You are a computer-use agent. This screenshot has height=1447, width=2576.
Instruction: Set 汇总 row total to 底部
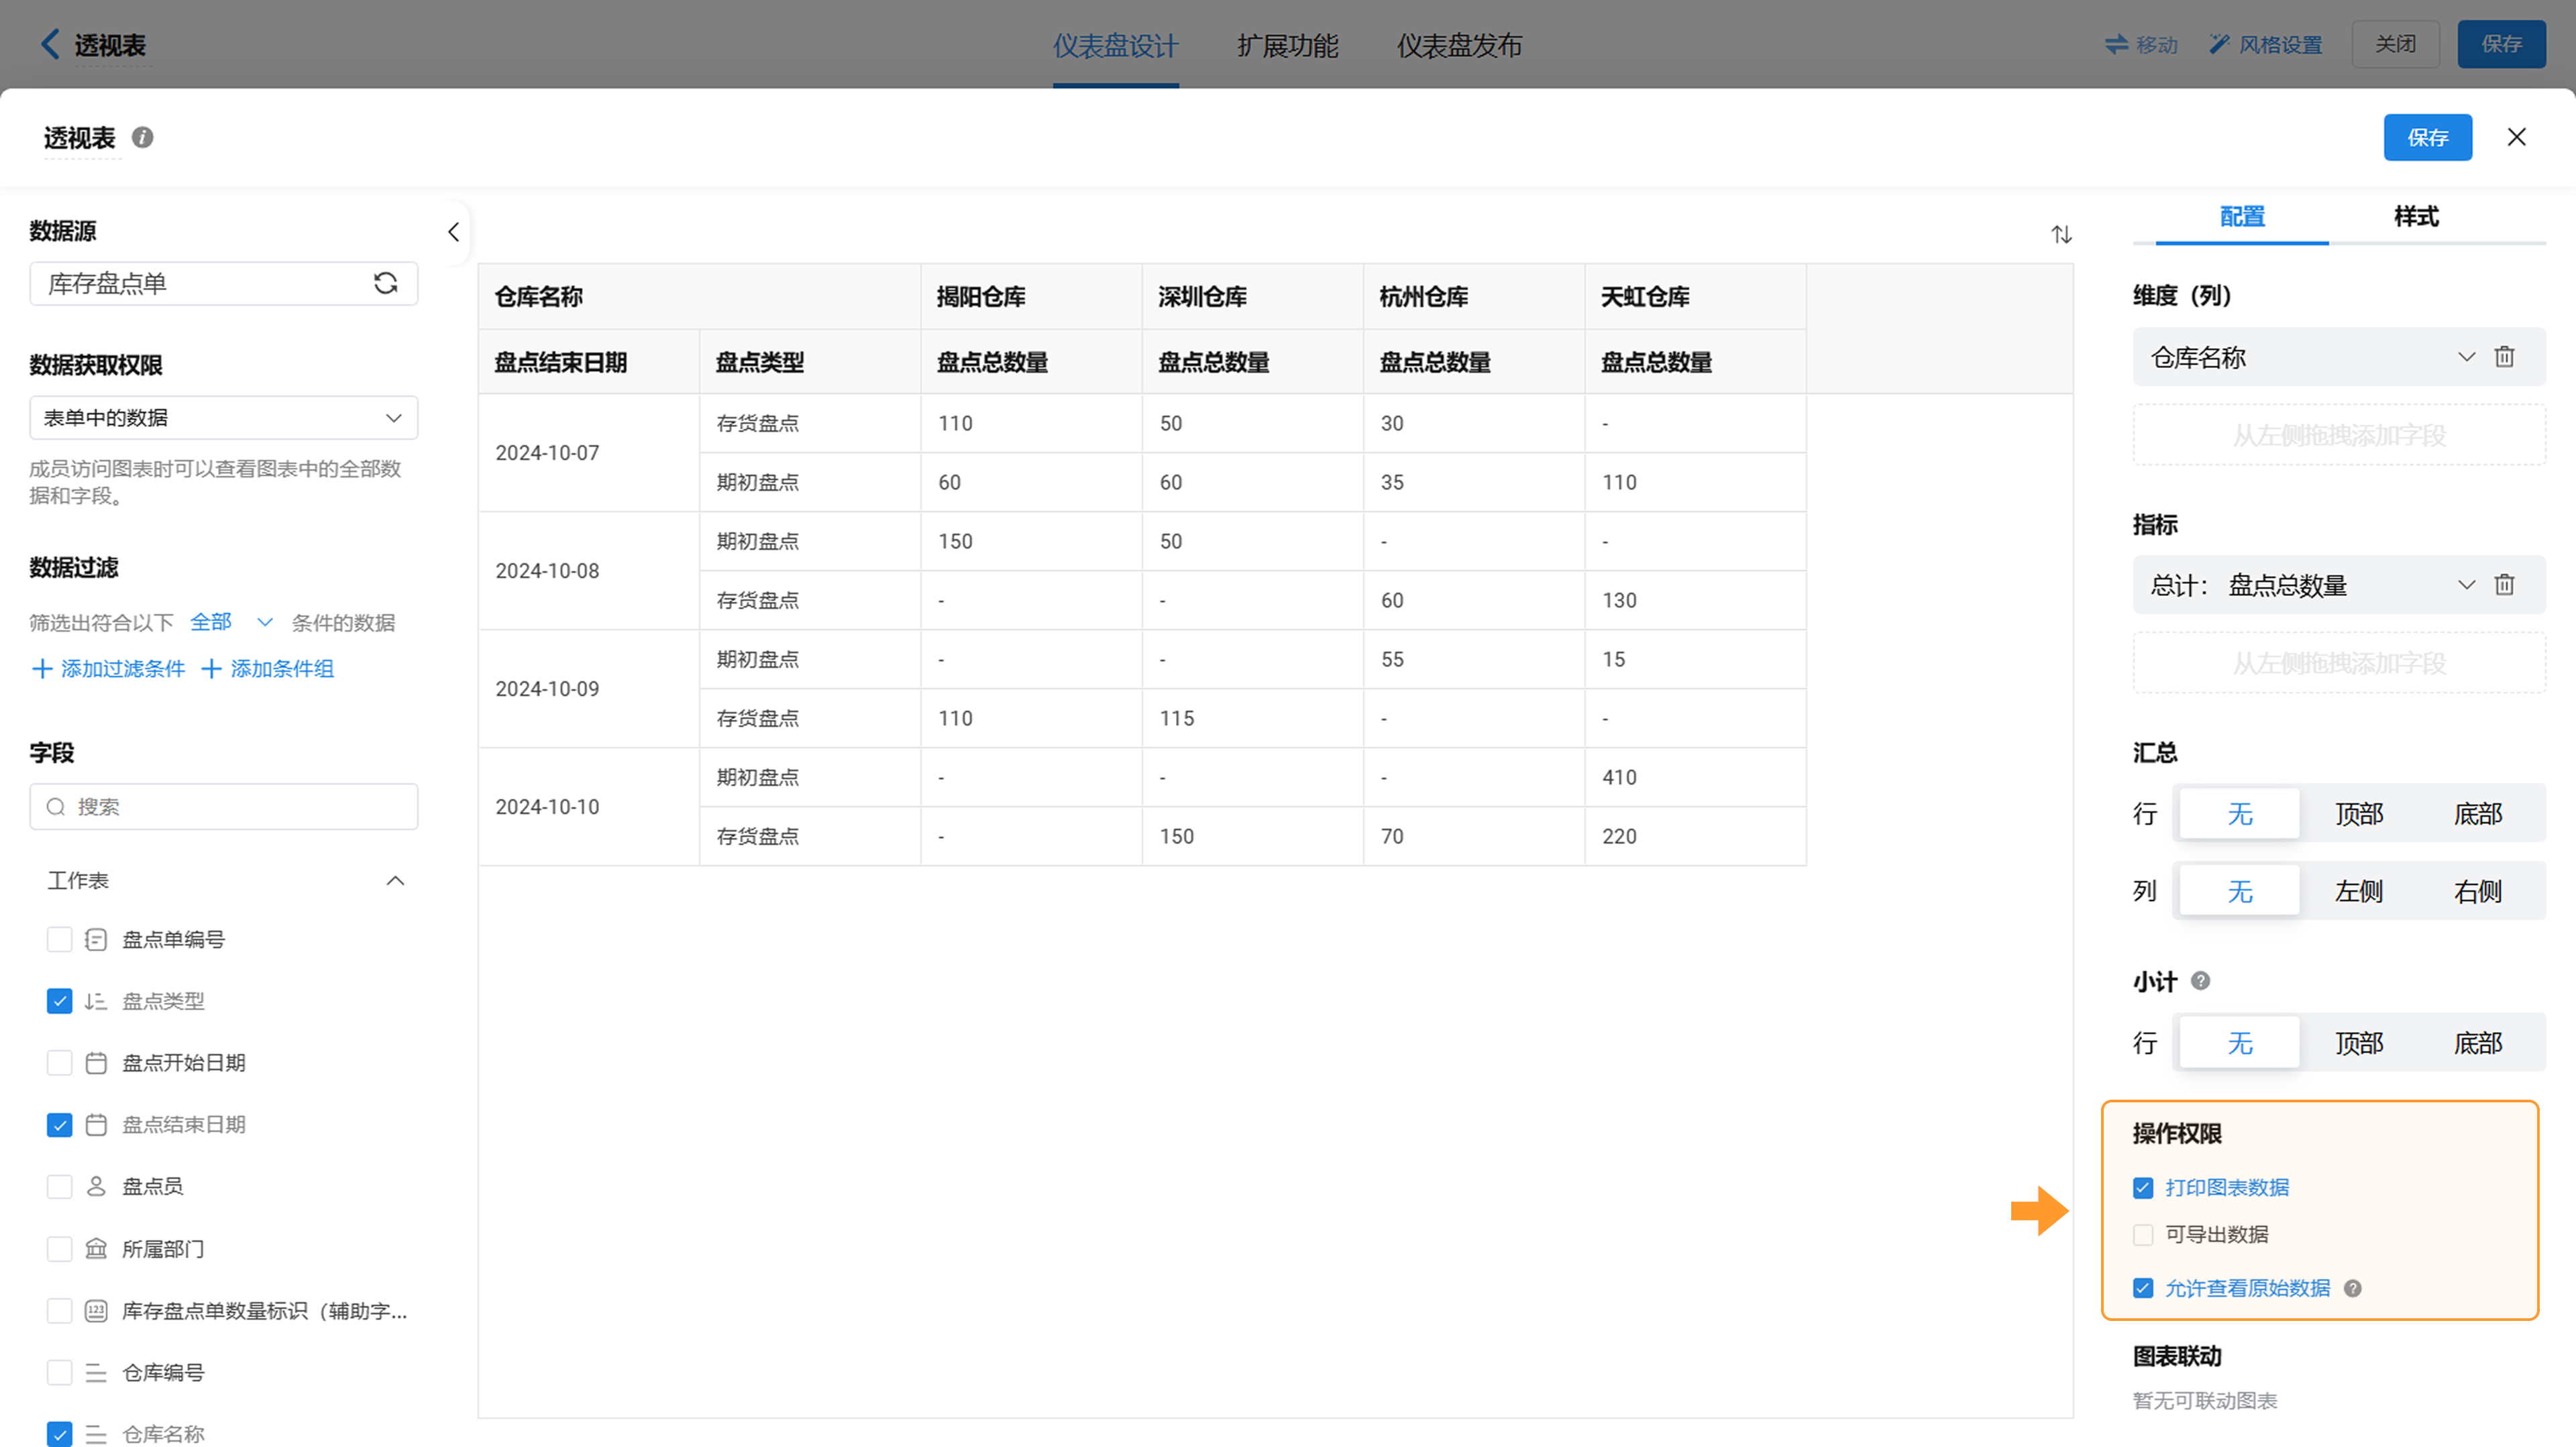2477,813
